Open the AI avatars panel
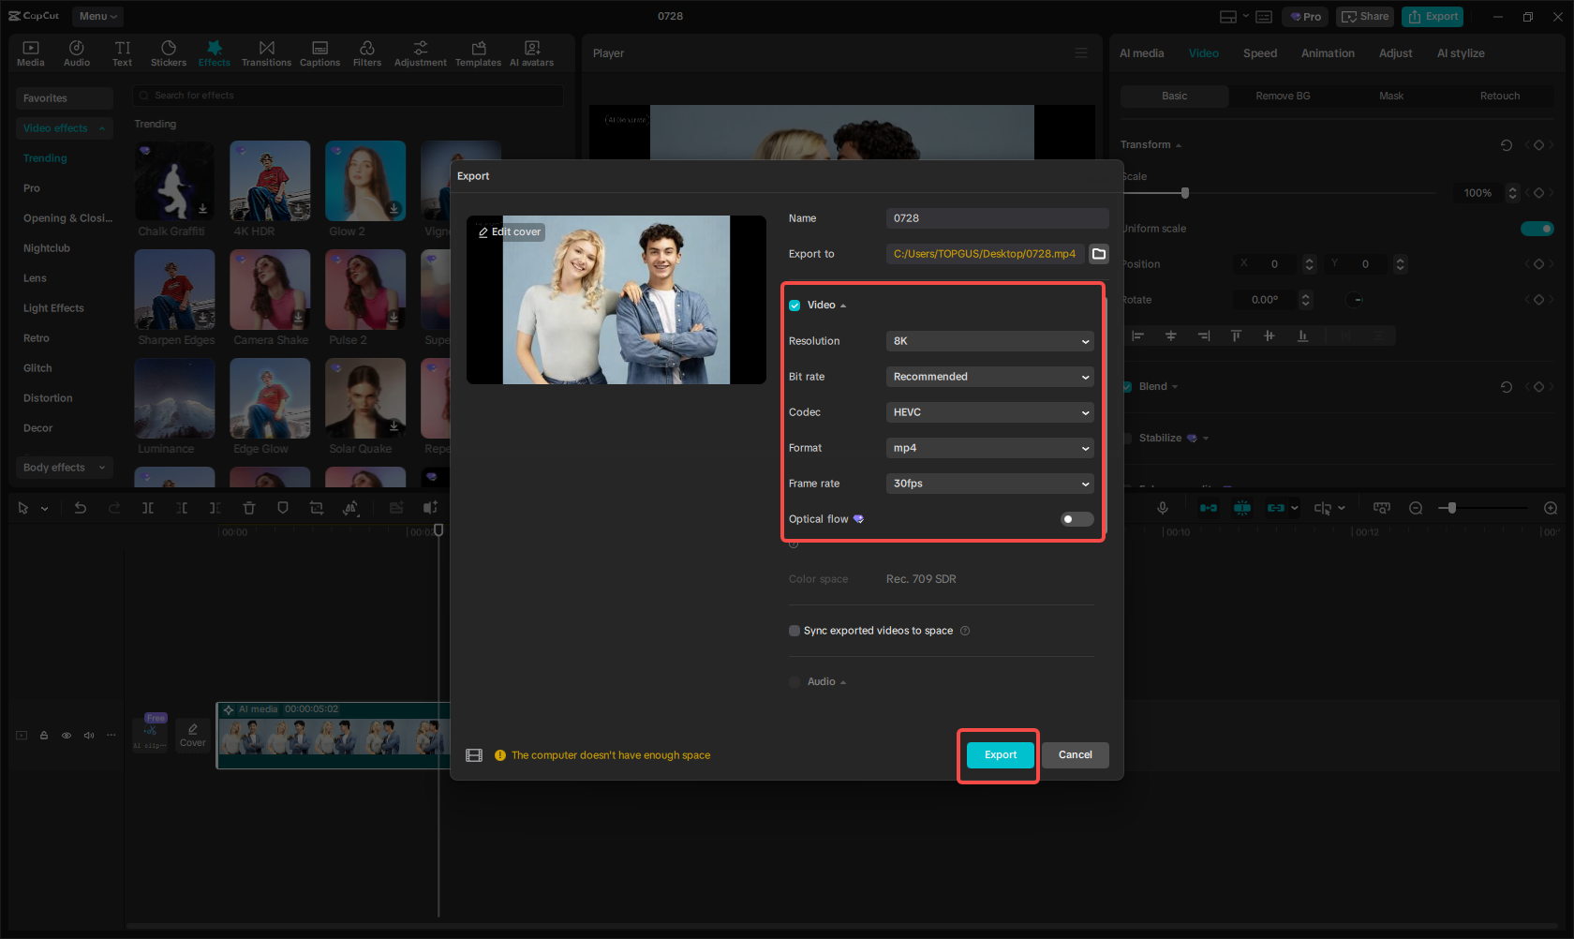Image resolution: width=1574 pixels, height=939 pixels. (x=531, y=52)
